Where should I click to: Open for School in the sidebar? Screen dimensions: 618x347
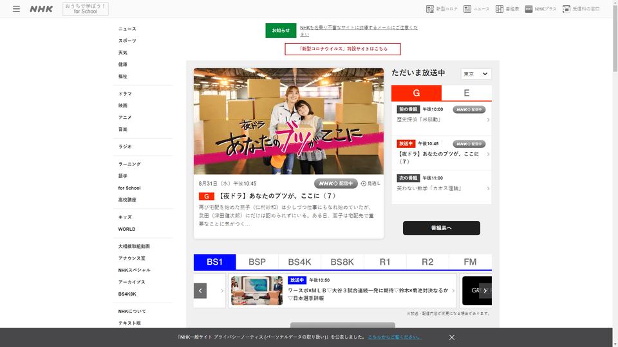pos(129,188)
